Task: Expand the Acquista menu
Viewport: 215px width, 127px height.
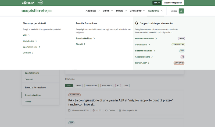Action: [92, 11]
